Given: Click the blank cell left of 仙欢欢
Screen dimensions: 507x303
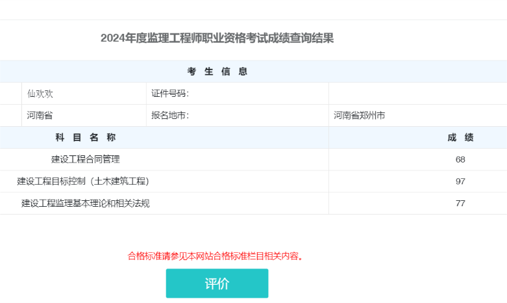Looking at the screenshot, I should click(10, 94).
